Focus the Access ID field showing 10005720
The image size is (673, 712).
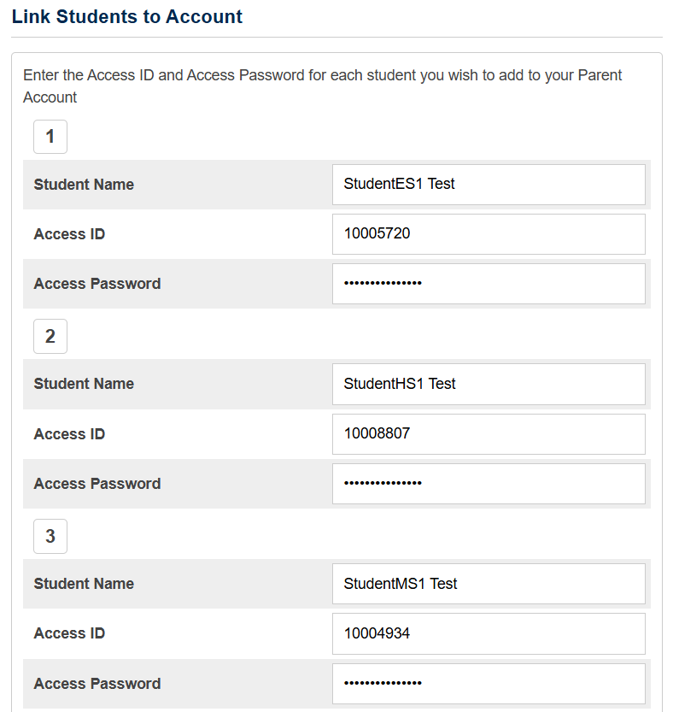[x=488, y=234]
